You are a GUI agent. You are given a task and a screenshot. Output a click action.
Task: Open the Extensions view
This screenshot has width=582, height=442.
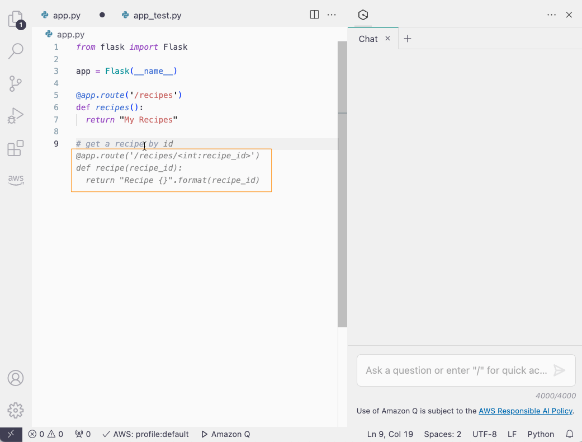[15, 148]
